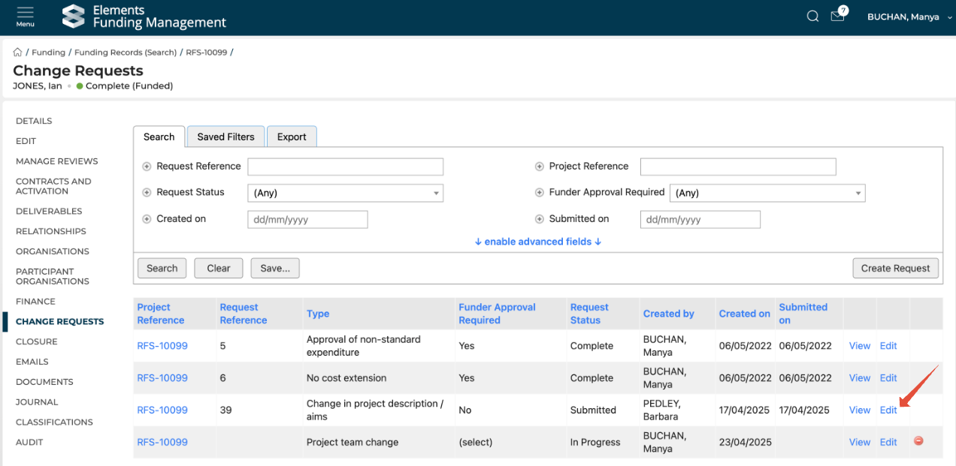Switch to the Export tab
956x466 pixels.
(292, 137)
